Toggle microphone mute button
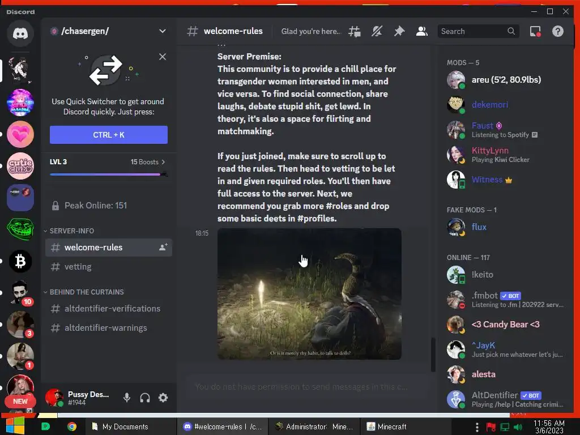The image size is (580, 435). pos(127,398)
